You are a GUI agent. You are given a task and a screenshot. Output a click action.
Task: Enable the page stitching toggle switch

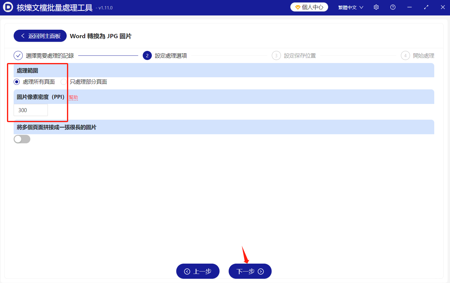click(22, 139)
